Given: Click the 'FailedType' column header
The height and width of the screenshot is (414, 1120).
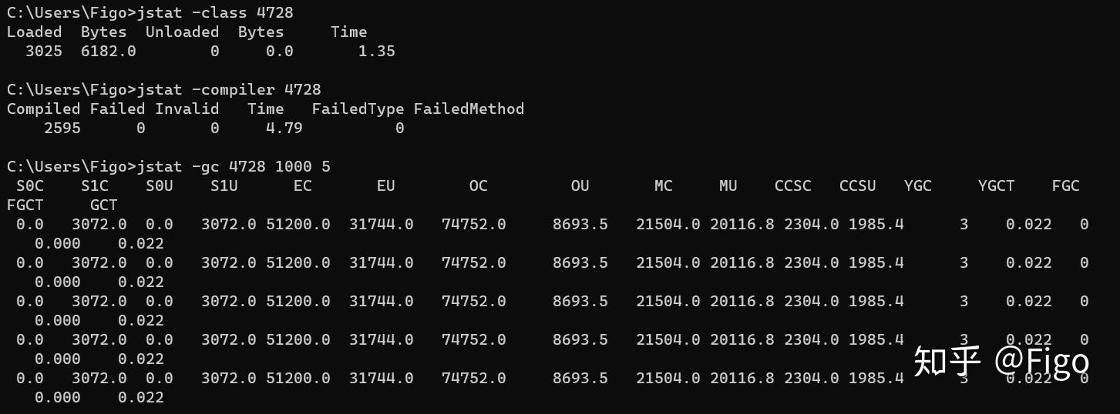Looking at the screenshot, I should point(358,109).
